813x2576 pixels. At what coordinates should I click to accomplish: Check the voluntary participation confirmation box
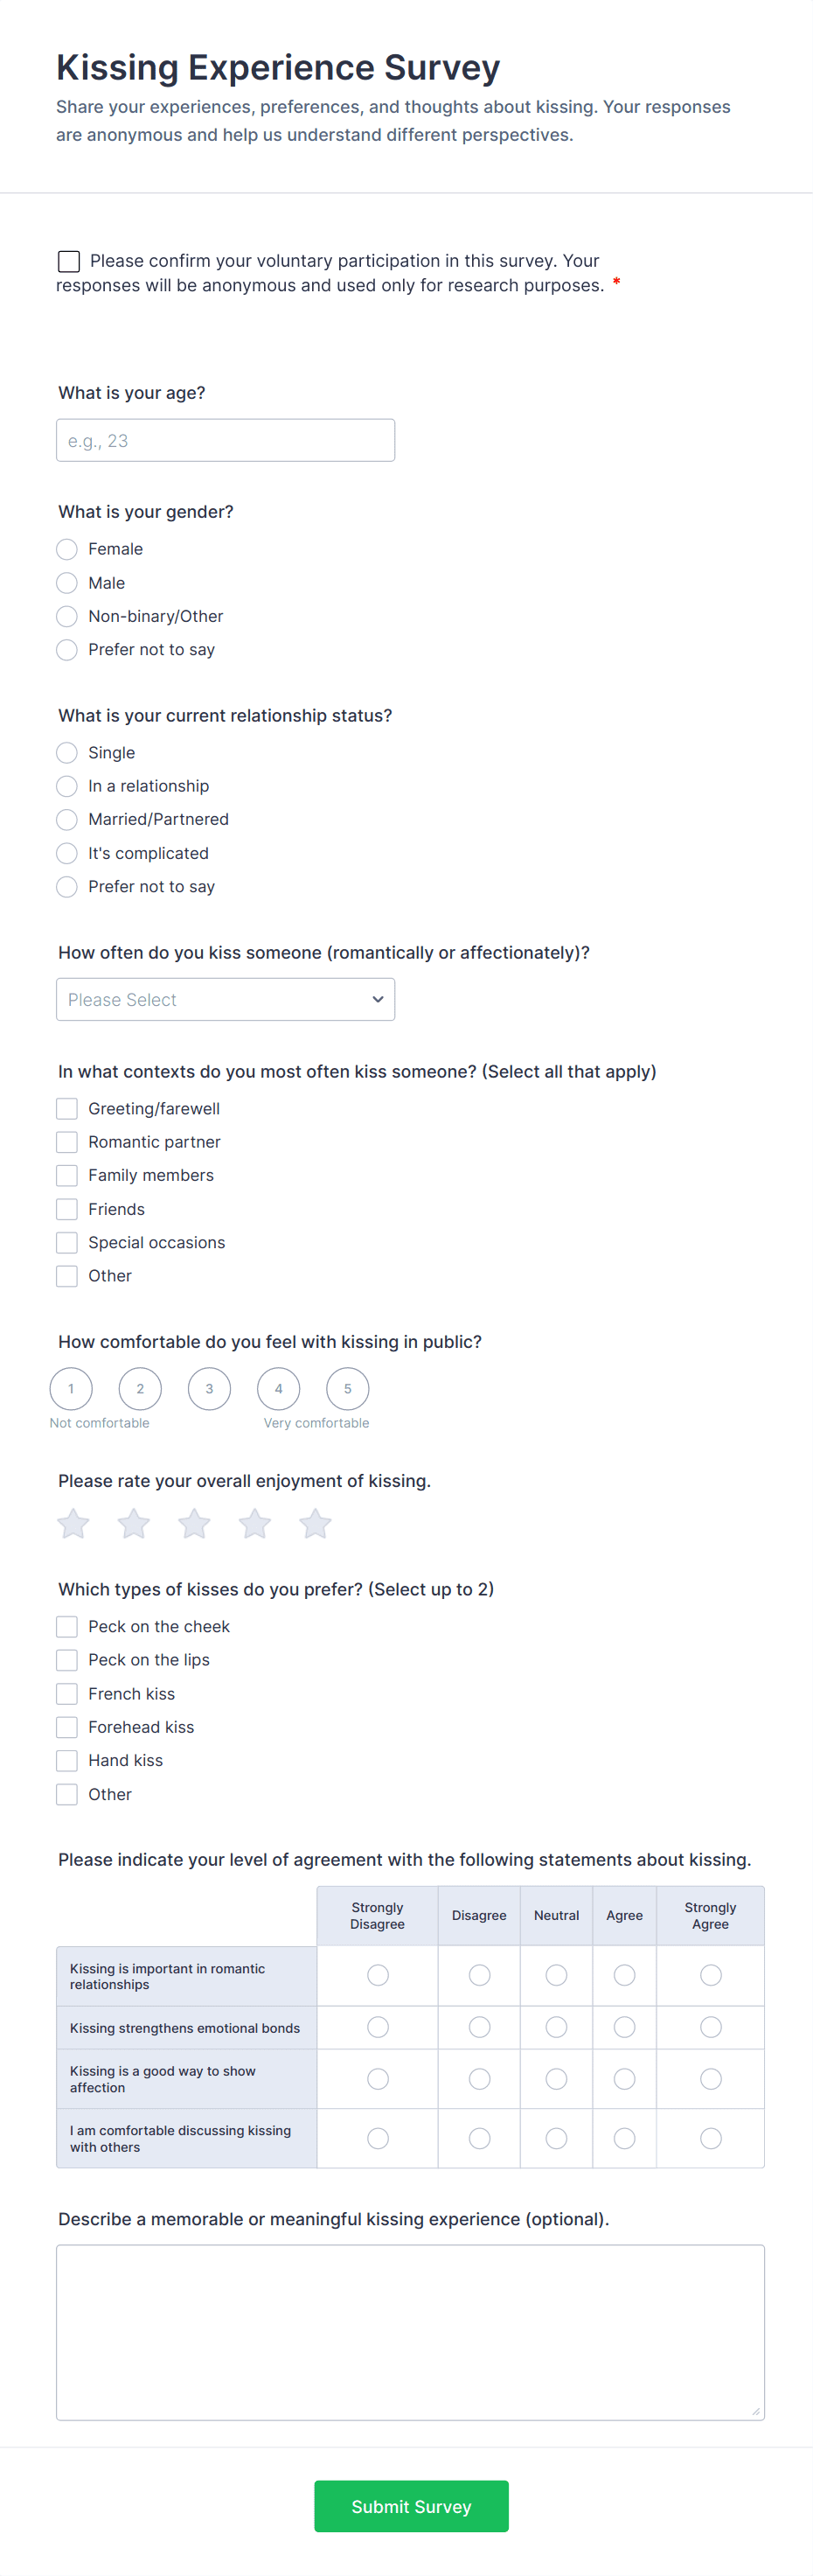pyautogui.click(x=69, y=261)
